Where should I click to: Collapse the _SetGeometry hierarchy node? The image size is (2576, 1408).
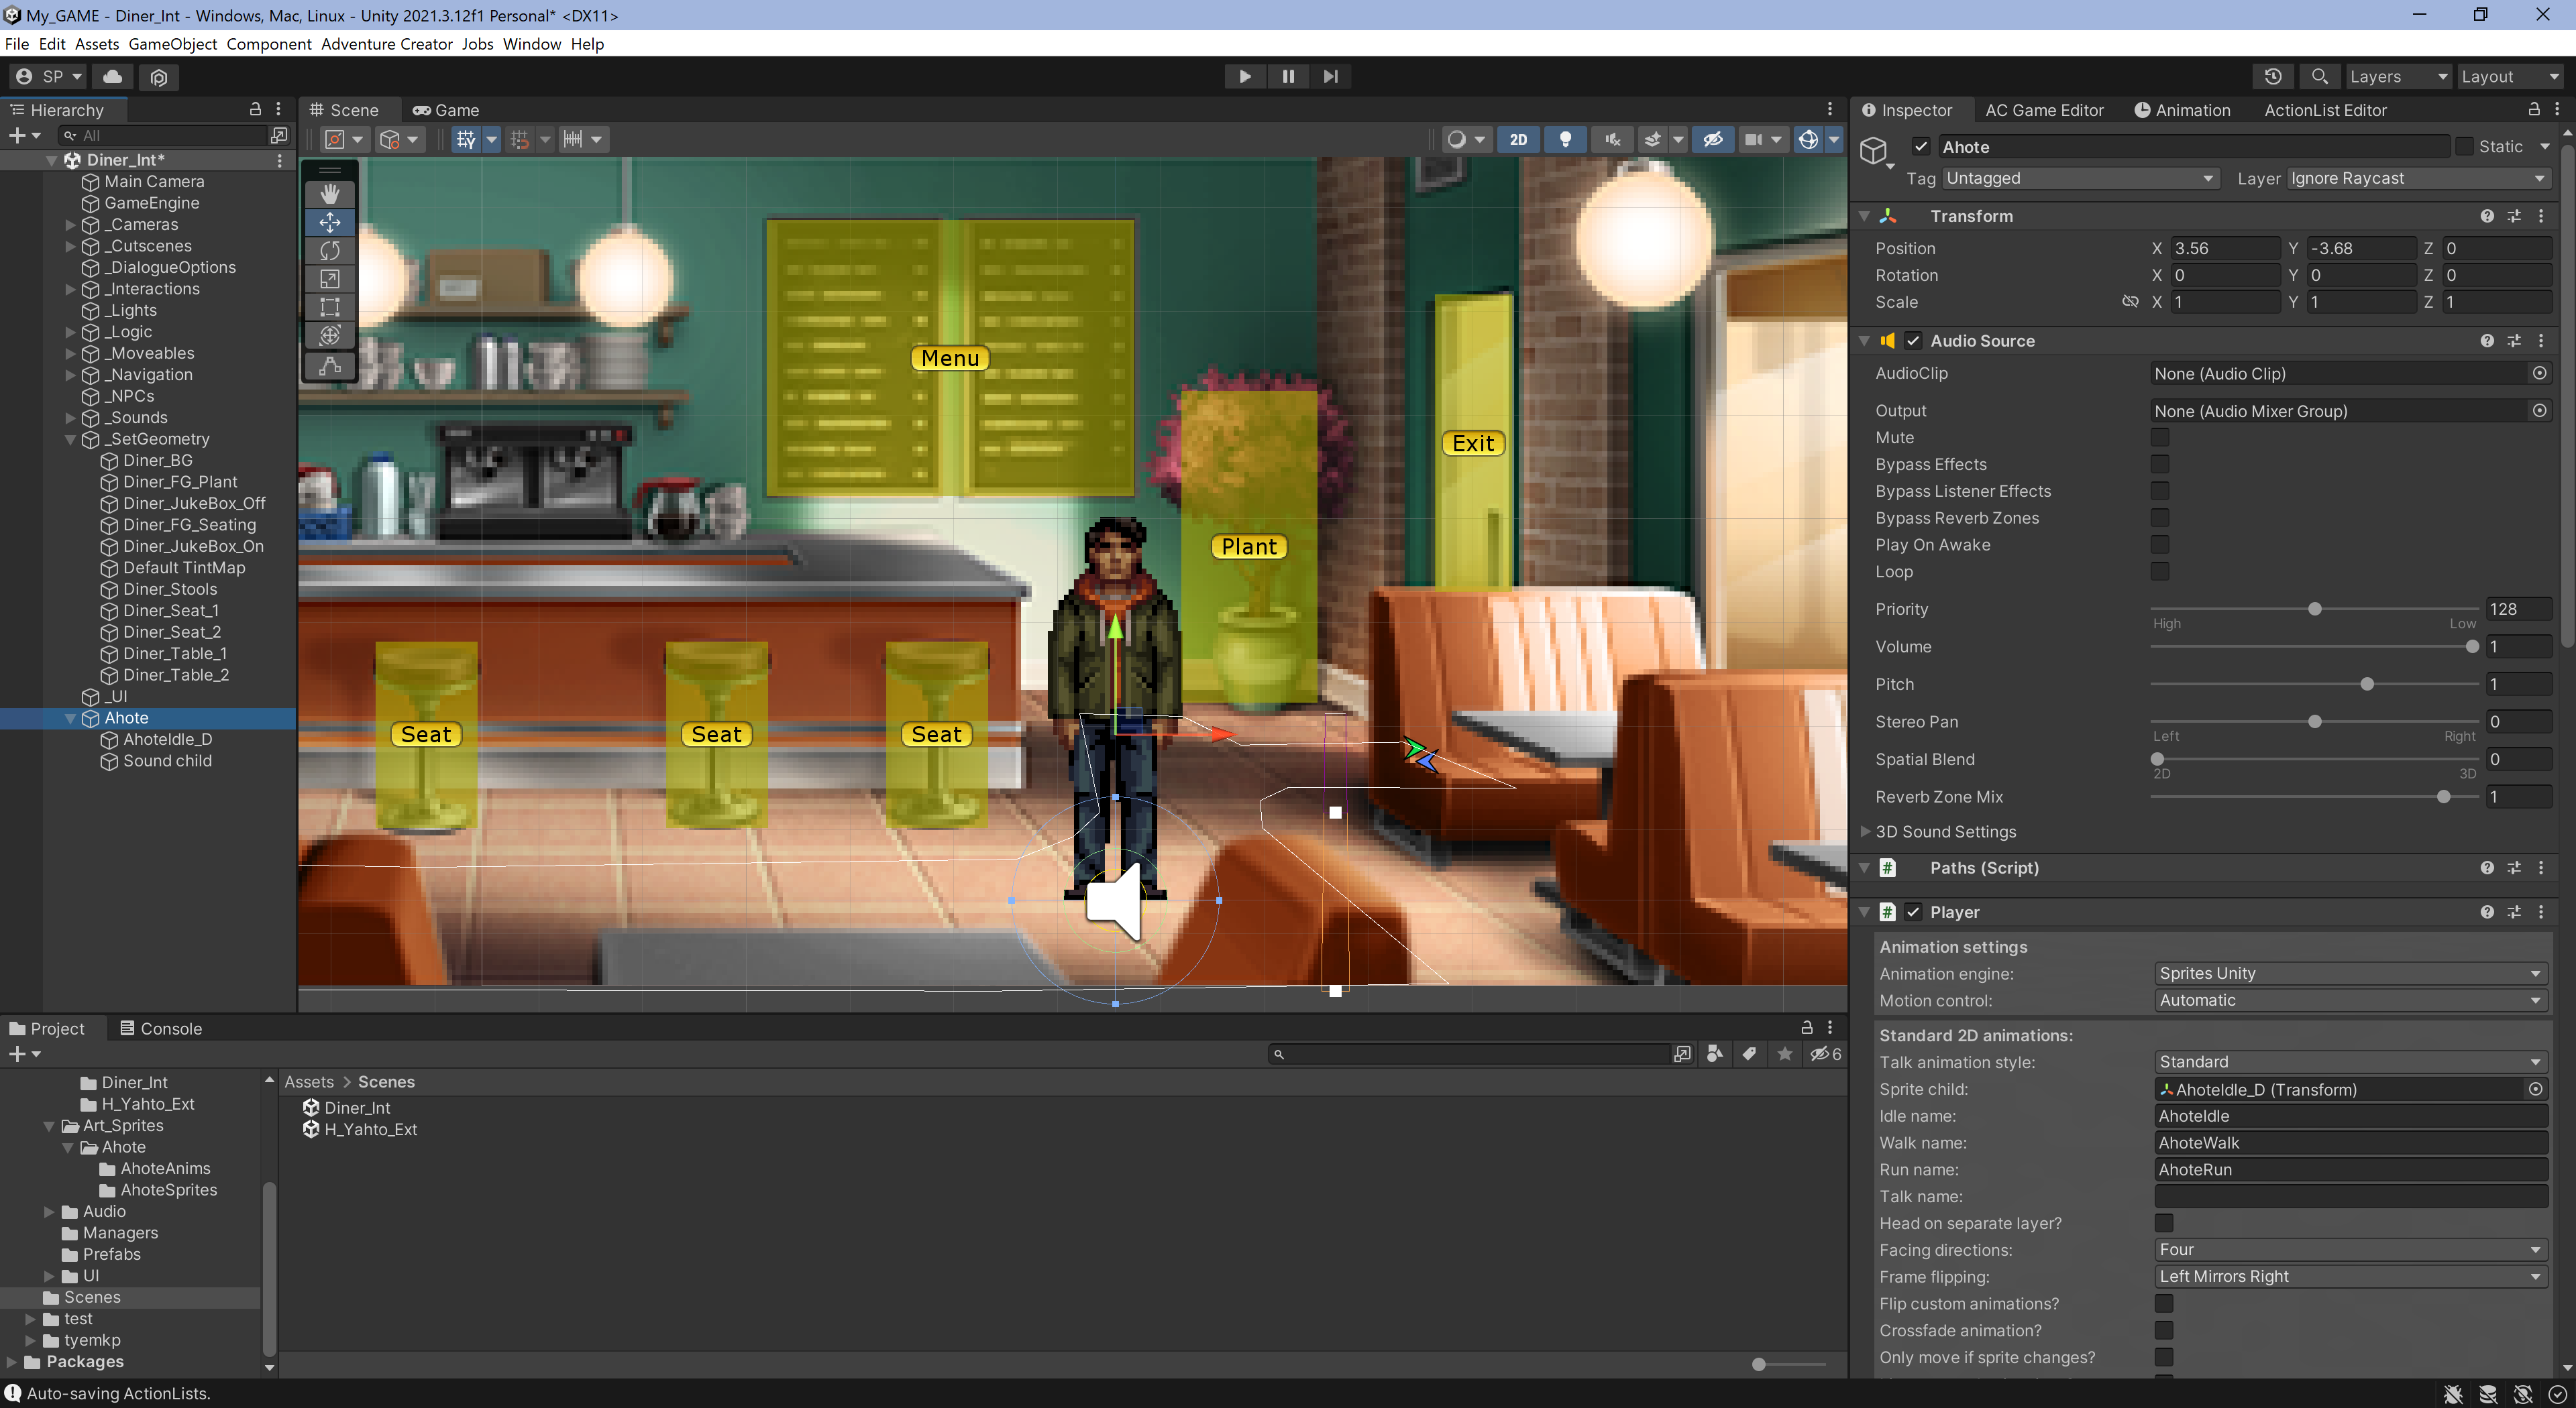(x=71, y=438)
